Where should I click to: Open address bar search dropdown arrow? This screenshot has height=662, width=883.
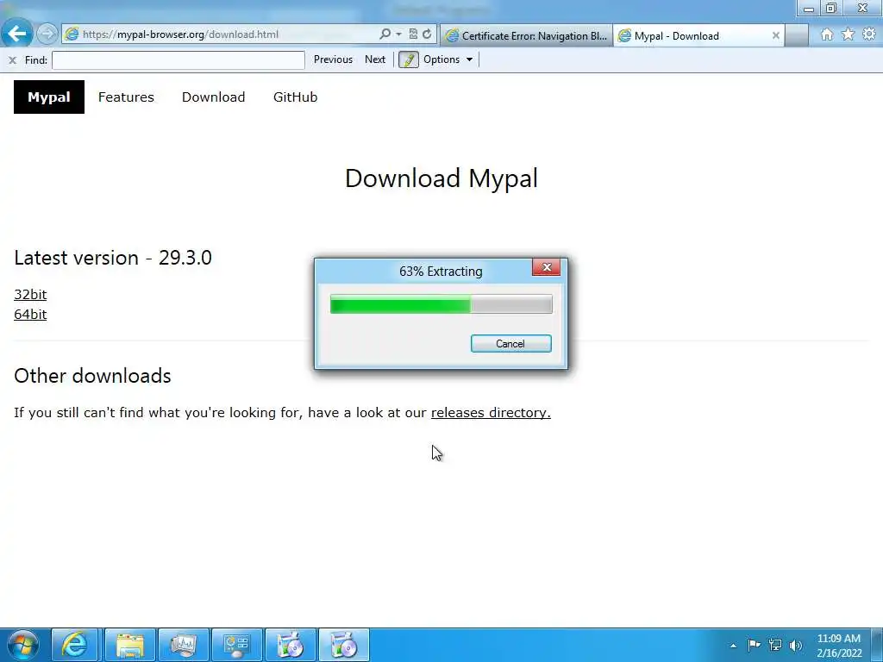click(x=398, y=34)
